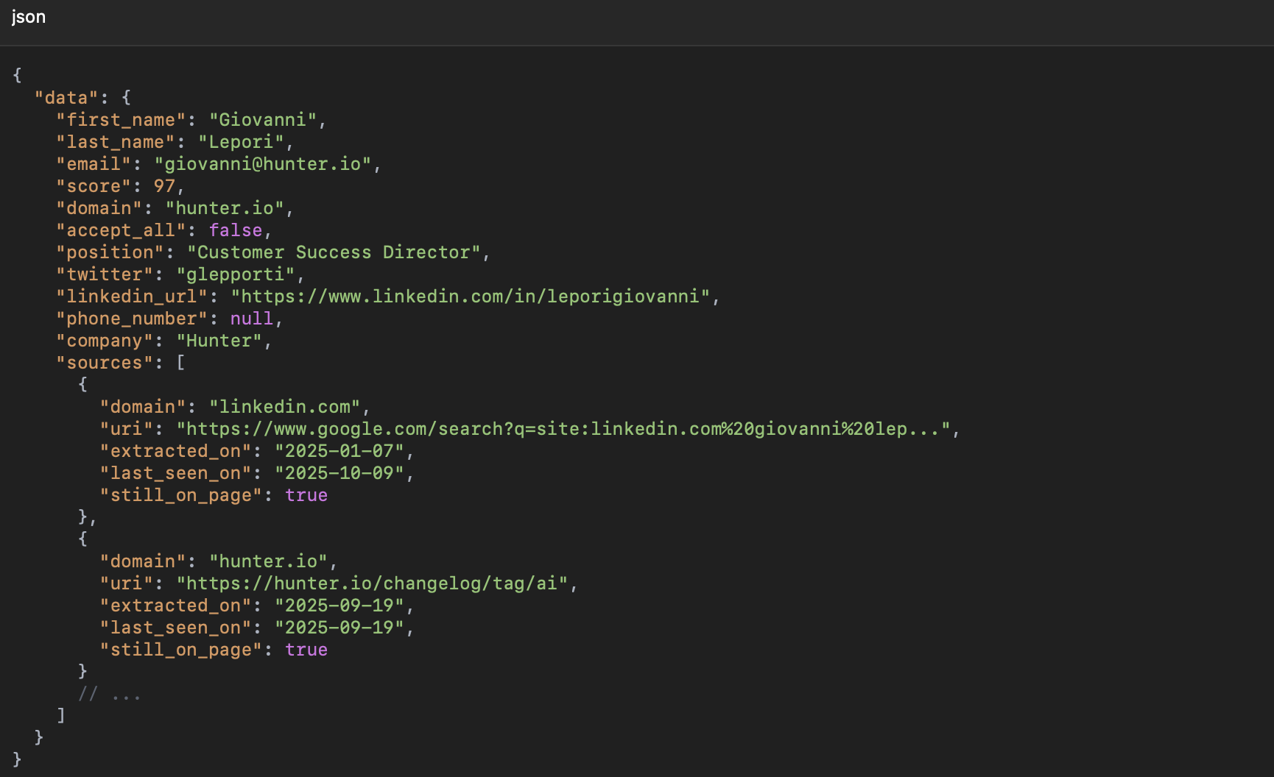Click the "Lepori" last name value
This screenshot has height=777, width=1274.
[241, 142]
